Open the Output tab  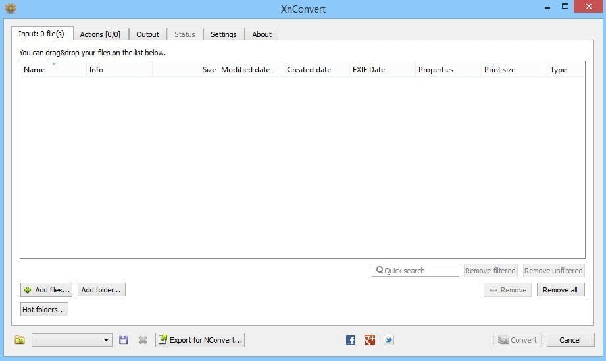coord(147,34)
